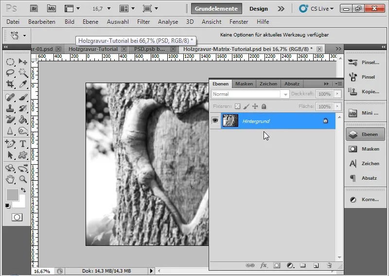Launch Adobe Bridge from the top bar
Image resolution: width=389 pixels, height=276 pixels.
tap(34, 9)
